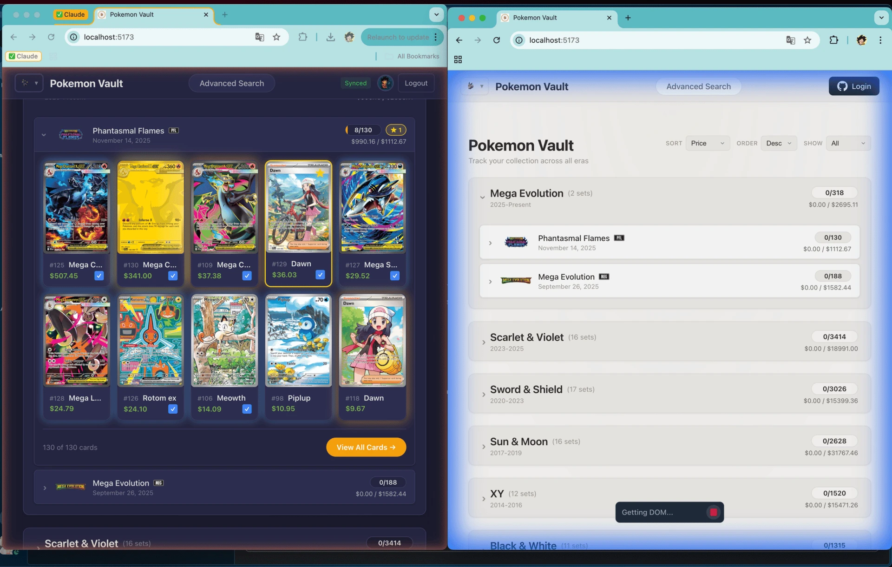The width and height of the screenshot is (892, 567).
Task: Open the Piplup #98 card thumbnail
Action: (x=298, y=341)
